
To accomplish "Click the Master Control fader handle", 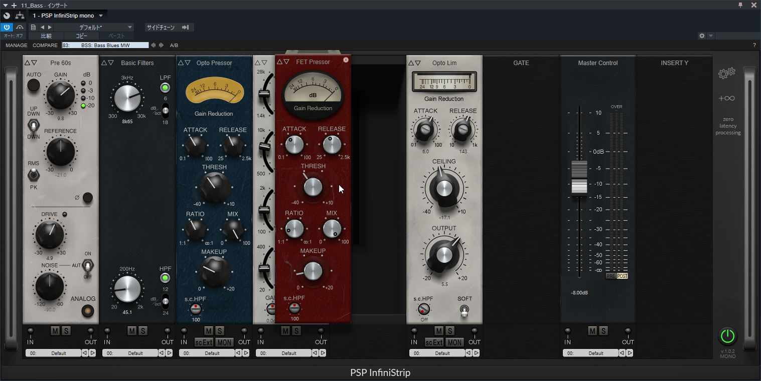I will [x=579, y=177].
